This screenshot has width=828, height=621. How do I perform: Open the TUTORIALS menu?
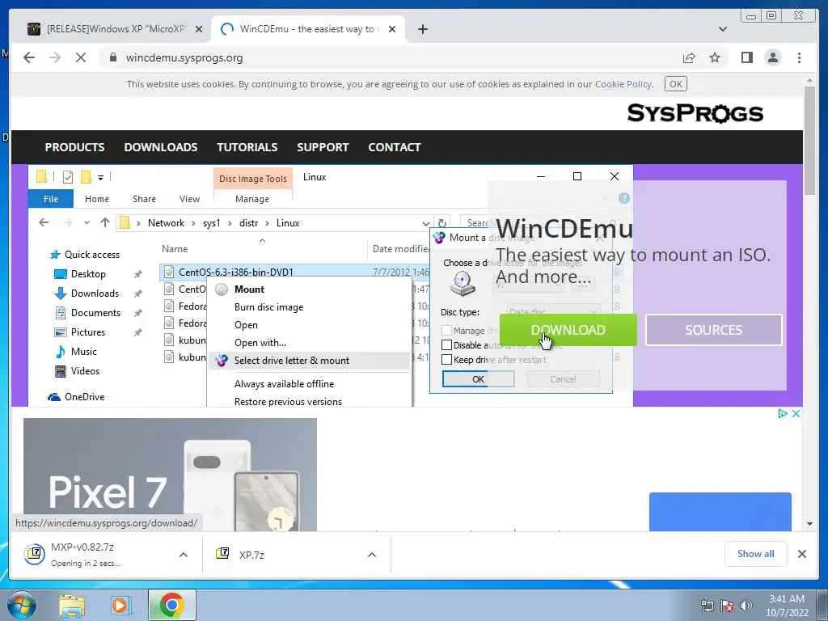[247, 147]
